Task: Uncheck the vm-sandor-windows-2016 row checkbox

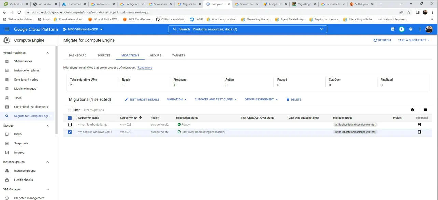Action: click(x=70, y=132)
